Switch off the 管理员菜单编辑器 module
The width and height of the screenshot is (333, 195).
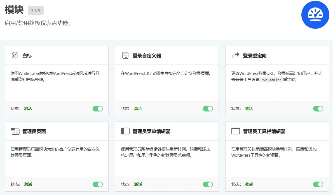tap(208, 184)
